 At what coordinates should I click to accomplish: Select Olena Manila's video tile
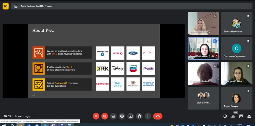click(203, 23)
